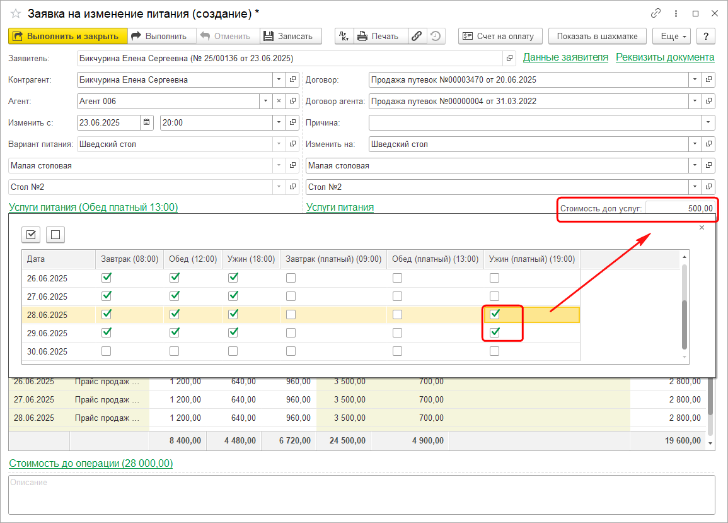Click into the Описание text field

(x=361, y=495)
